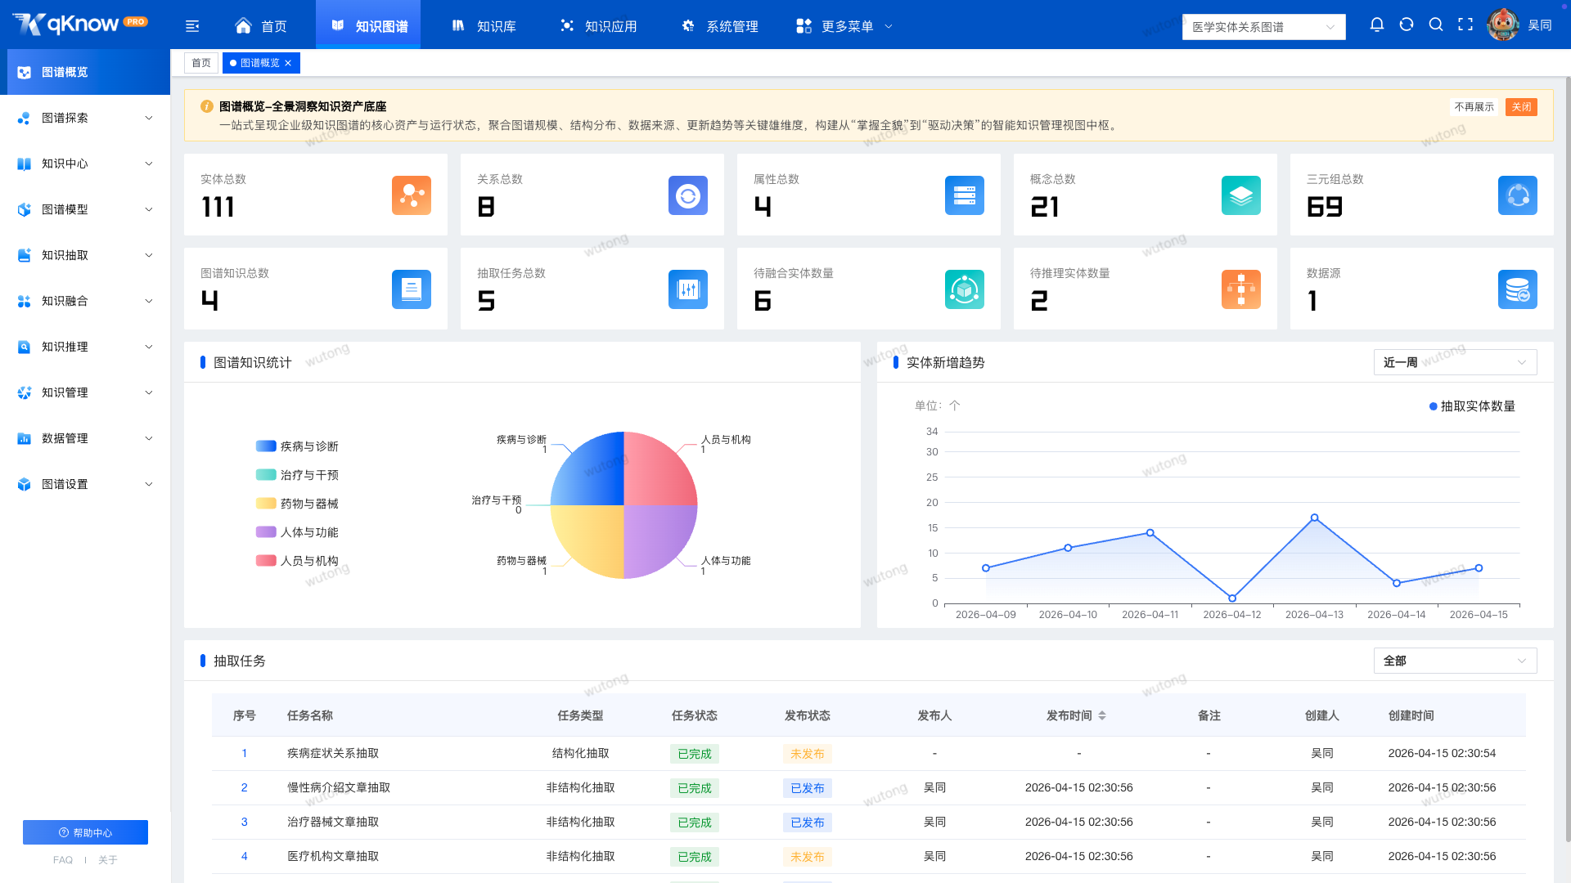Toggle 药物与器械 legend series visibility
Viewport: 1571px width, 883px height.
(297, 504)
